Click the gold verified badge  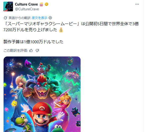46,4
